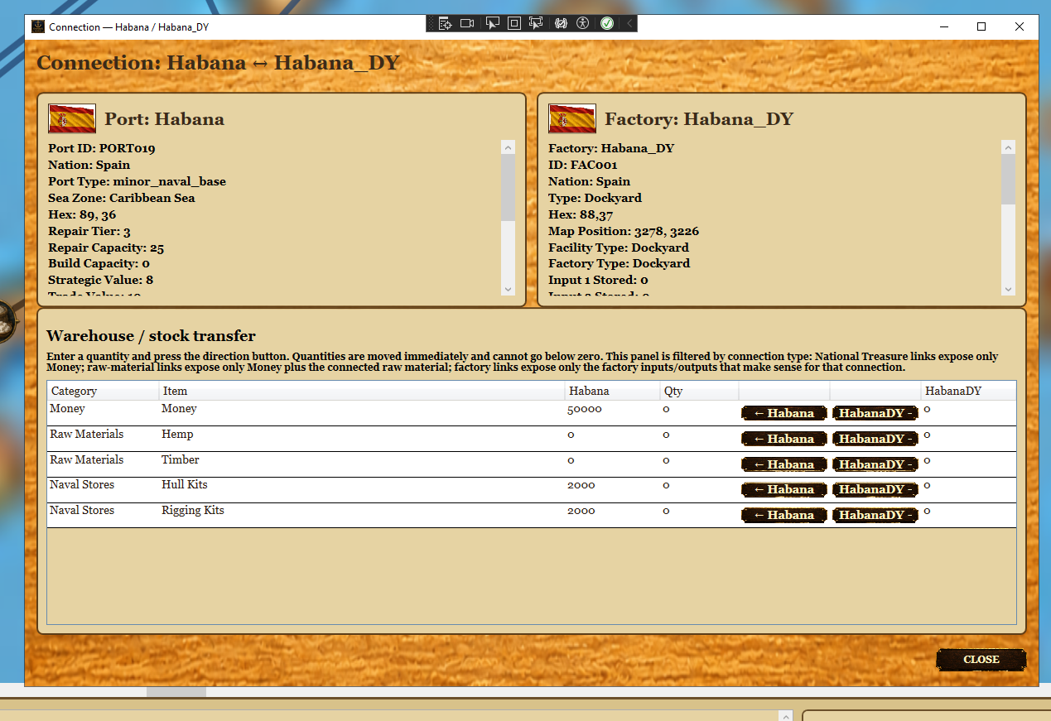
Task: Click the CLOSE button
Action: click(x=981, y=660)
